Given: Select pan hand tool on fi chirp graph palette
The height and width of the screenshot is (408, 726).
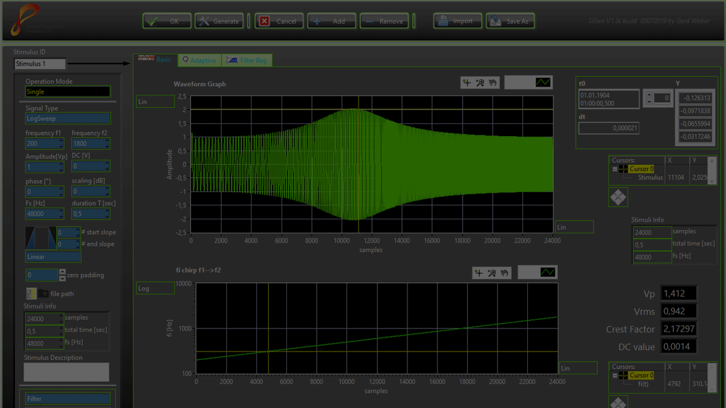Looking at the screenshot, I should click(x=504, y=273).
